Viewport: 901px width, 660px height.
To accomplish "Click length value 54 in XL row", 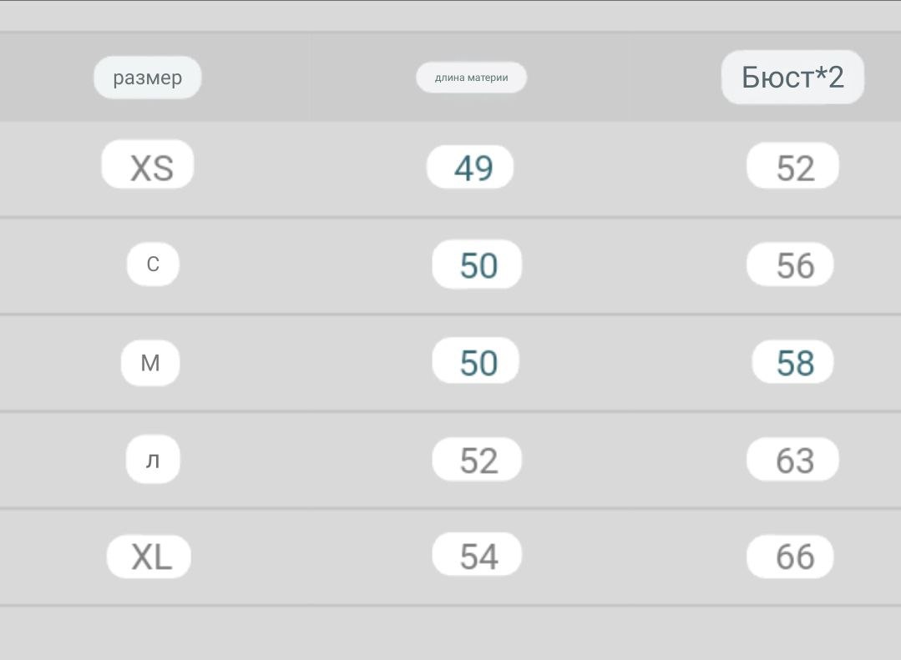I will point(477,554).
